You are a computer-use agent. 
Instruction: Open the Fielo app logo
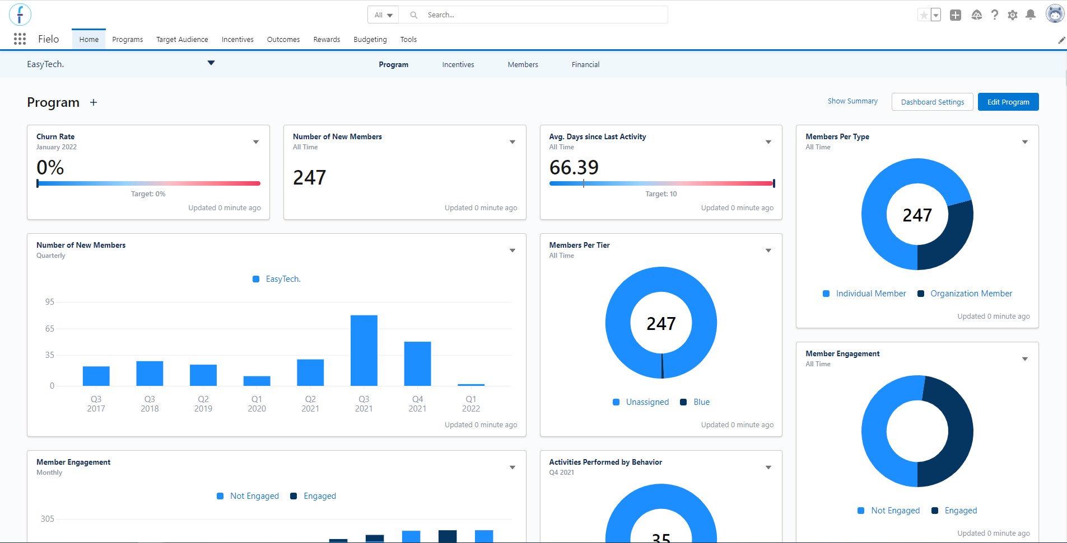tap(20, 15)
